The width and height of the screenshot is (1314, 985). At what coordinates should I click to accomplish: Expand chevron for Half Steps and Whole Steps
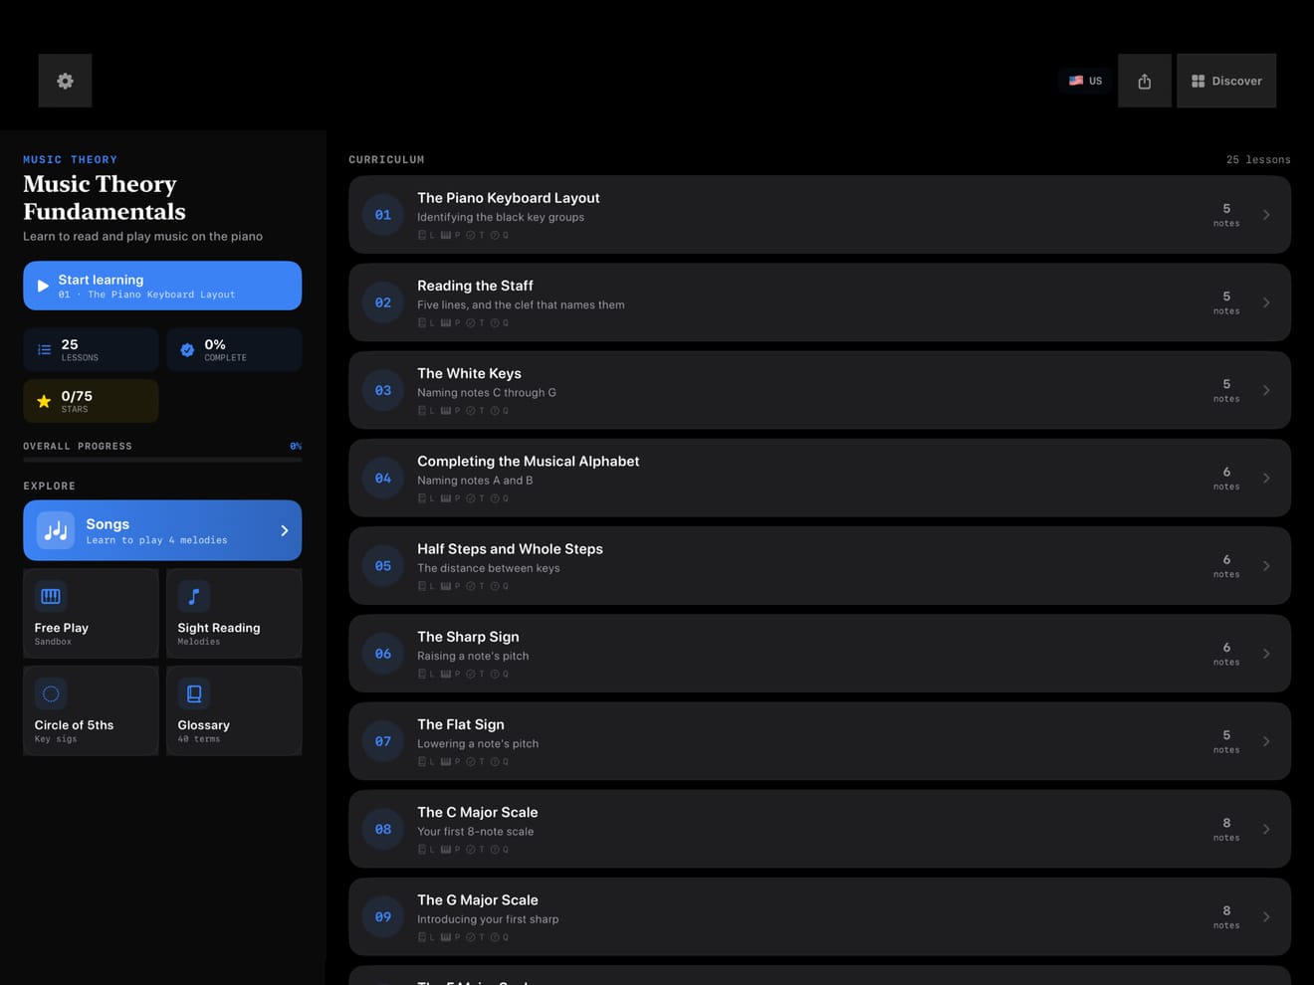click(x=1266, y=565)
